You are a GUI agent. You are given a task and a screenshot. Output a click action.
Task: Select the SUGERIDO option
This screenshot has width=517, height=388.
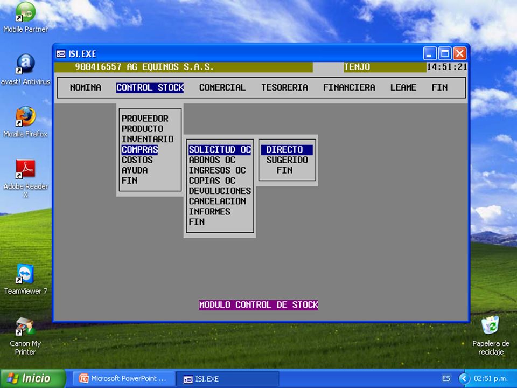287,160
